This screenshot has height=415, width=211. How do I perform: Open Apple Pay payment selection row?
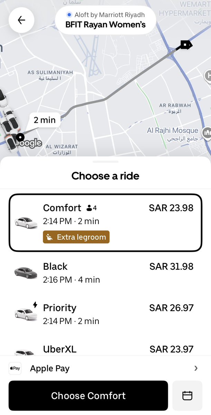pyautogui.click(x=105, y=368)
